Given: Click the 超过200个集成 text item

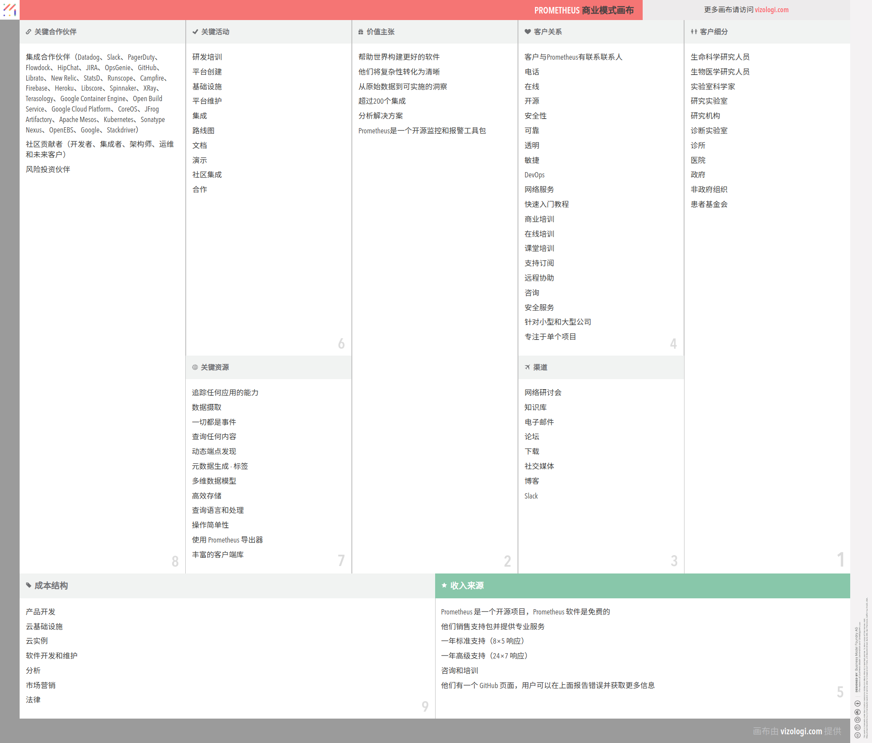Looking at the screenshot, I should coord(382,101).
